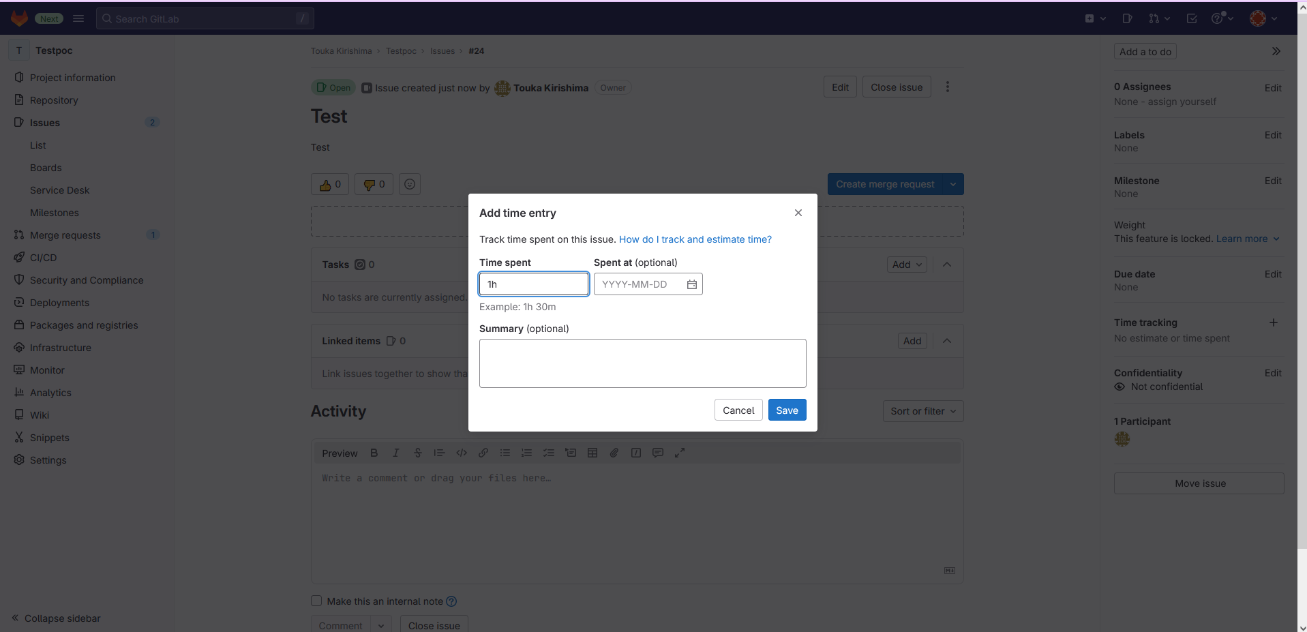Screen dimensions: 1307x632
Task: Click the Time spent input field
Action: (x=534, y=284)
